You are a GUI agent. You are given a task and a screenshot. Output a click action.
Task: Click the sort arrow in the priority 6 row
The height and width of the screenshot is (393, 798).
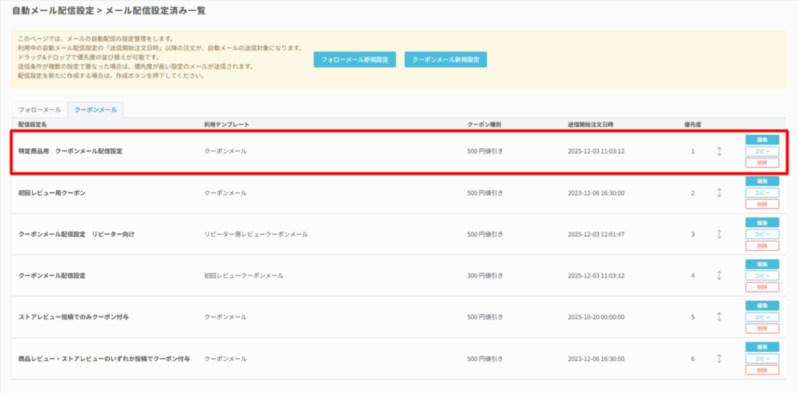[719, 359]
